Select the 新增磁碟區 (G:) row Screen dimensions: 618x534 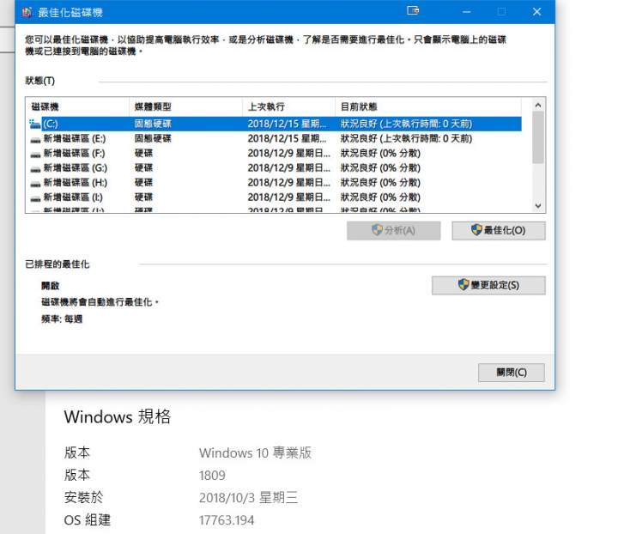276,167
